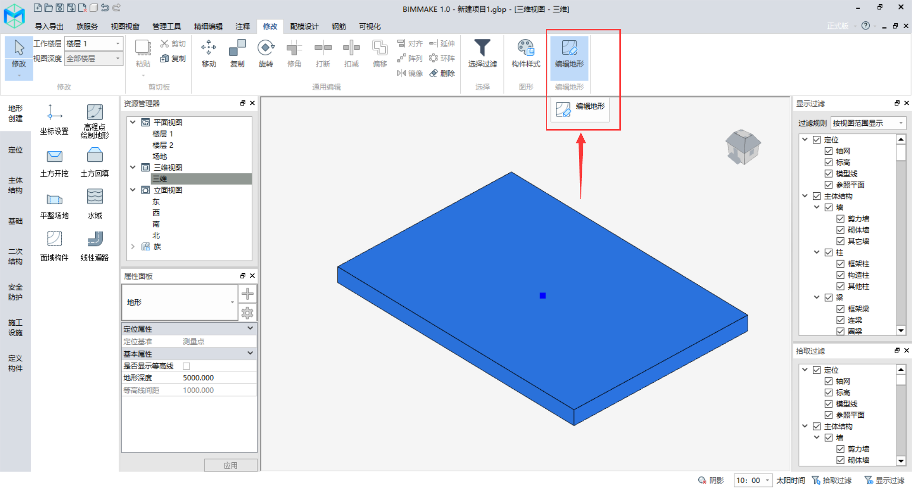Open the 视图视窗 ribbon tab
Viewport: 912px width, 488px height.
coord(125,27)
